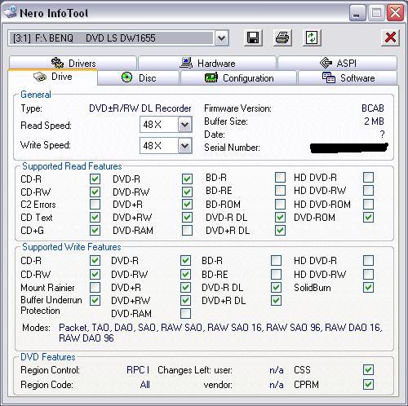This screenshot has width=408, height=406.
Task: Click the computer icon on the Hardware tab
Action: point(186,63)
